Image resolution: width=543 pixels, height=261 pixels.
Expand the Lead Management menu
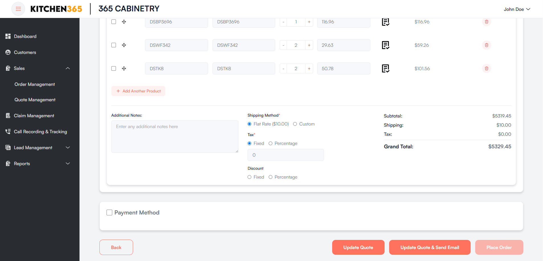(68, 147)
